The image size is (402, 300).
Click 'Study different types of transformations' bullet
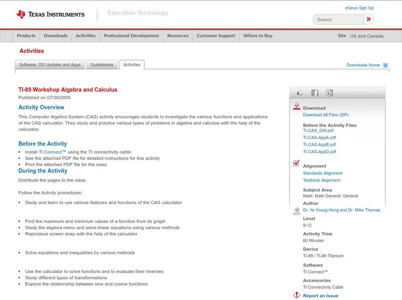(x=66, y=278)
